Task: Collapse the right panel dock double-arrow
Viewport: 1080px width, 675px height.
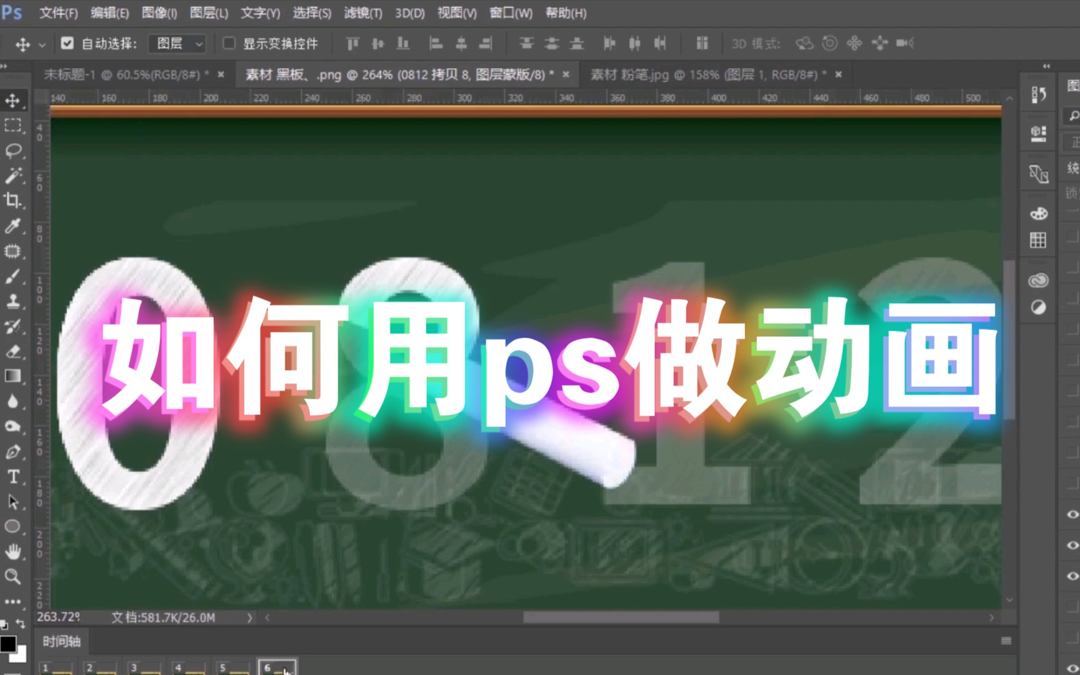Action: pyautogui.click(x=1046, y=66)
